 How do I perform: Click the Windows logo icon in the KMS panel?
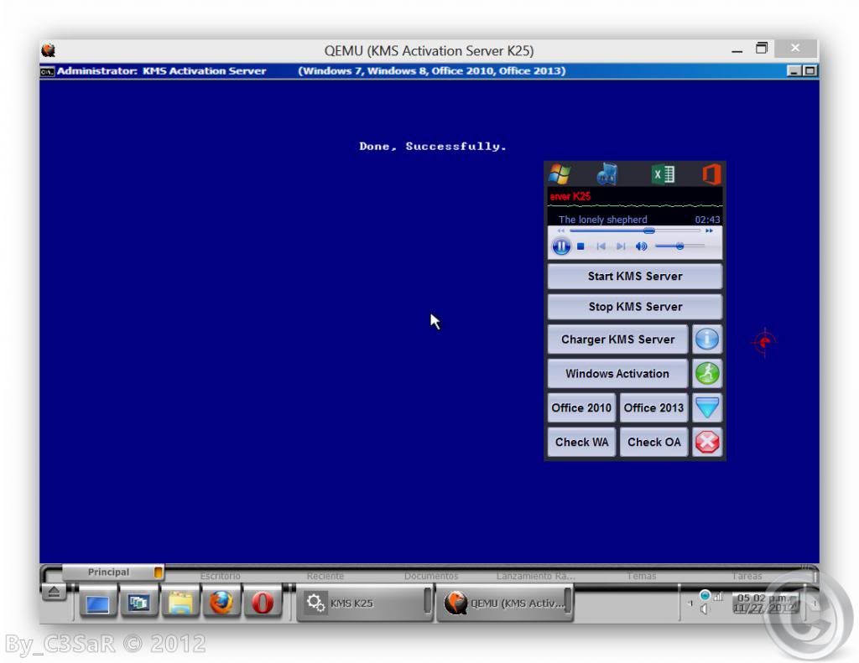560,174
